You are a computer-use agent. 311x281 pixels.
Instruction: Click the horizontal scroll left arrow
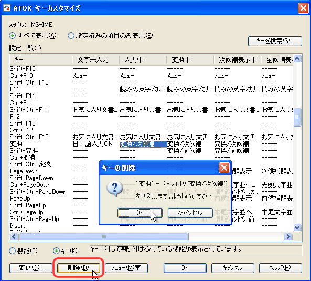[x=14, y=236]
